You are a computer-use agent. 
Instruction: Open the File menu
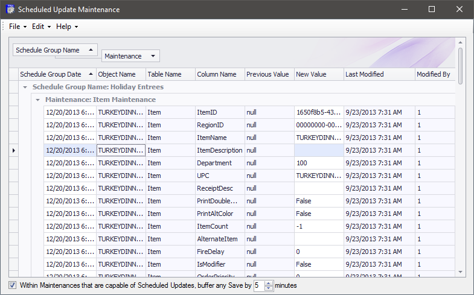point(18,27)
